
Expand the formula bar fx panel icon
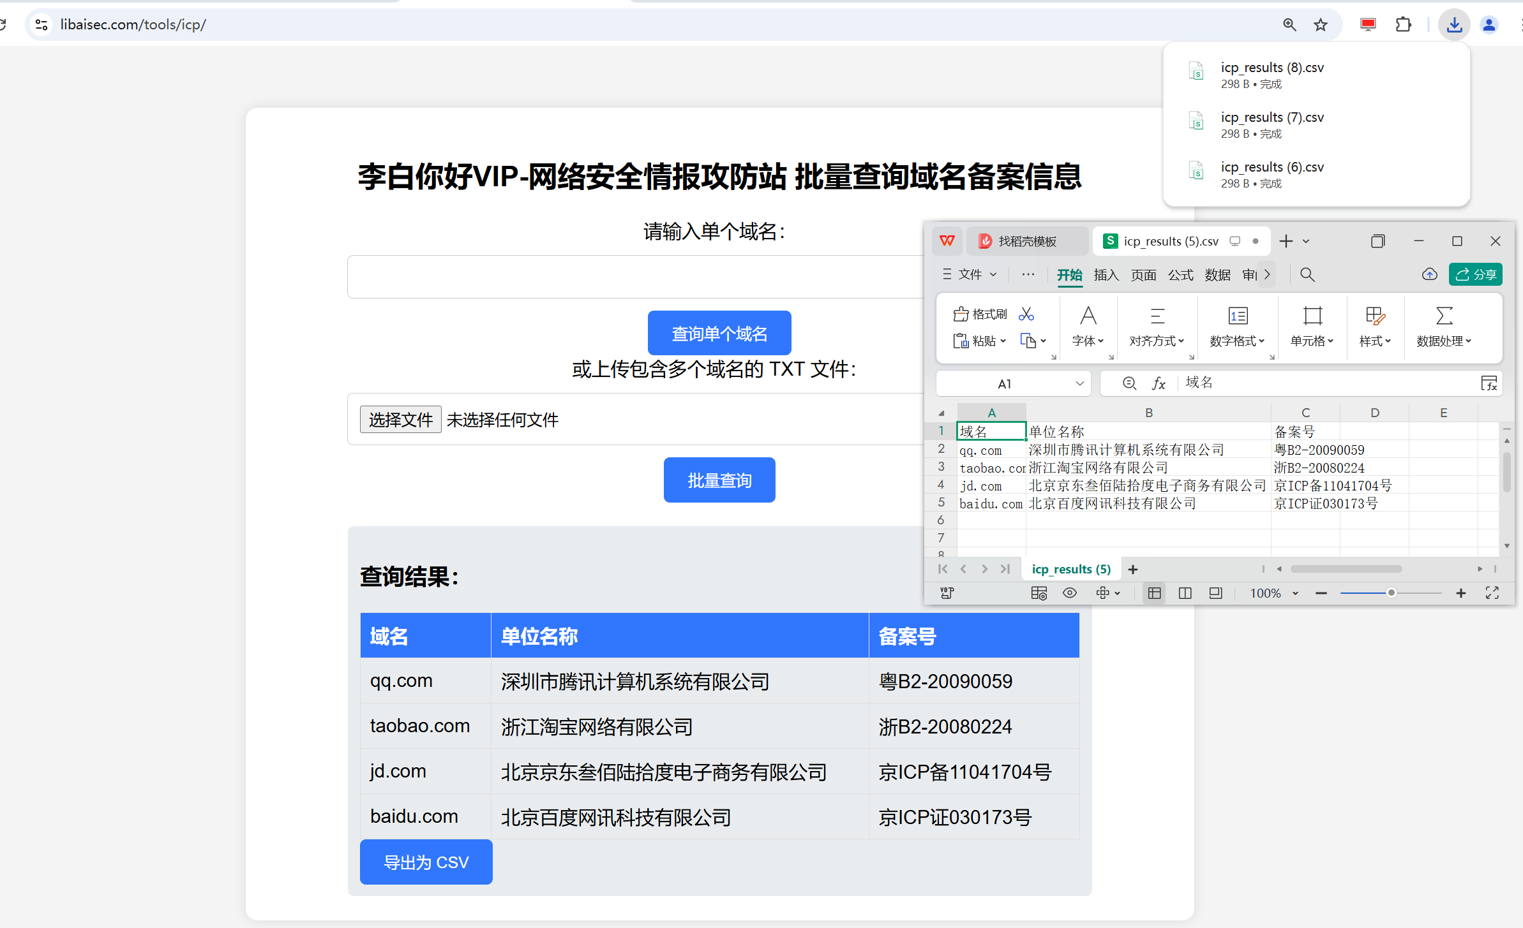1489,383
